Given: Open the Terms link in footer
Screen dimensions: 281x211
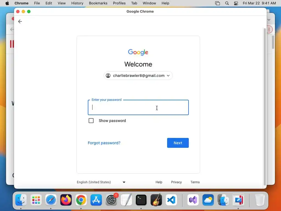Looking at the screenshot, I should pos(195,182).
